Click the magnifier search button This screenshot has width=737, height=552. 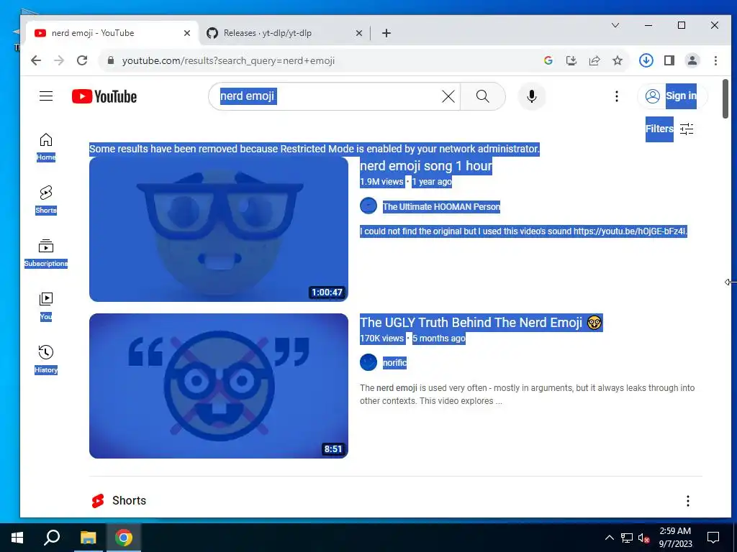point(483,96)
